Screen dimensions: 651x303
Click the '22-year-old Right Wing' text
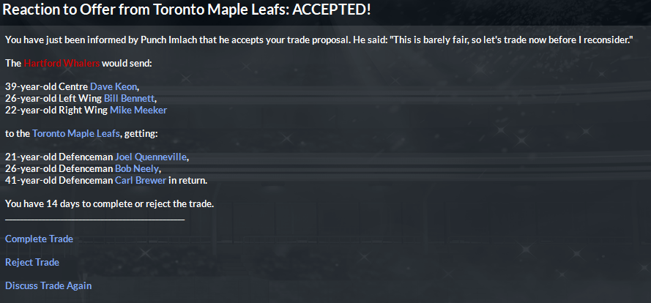pos(56,111)
